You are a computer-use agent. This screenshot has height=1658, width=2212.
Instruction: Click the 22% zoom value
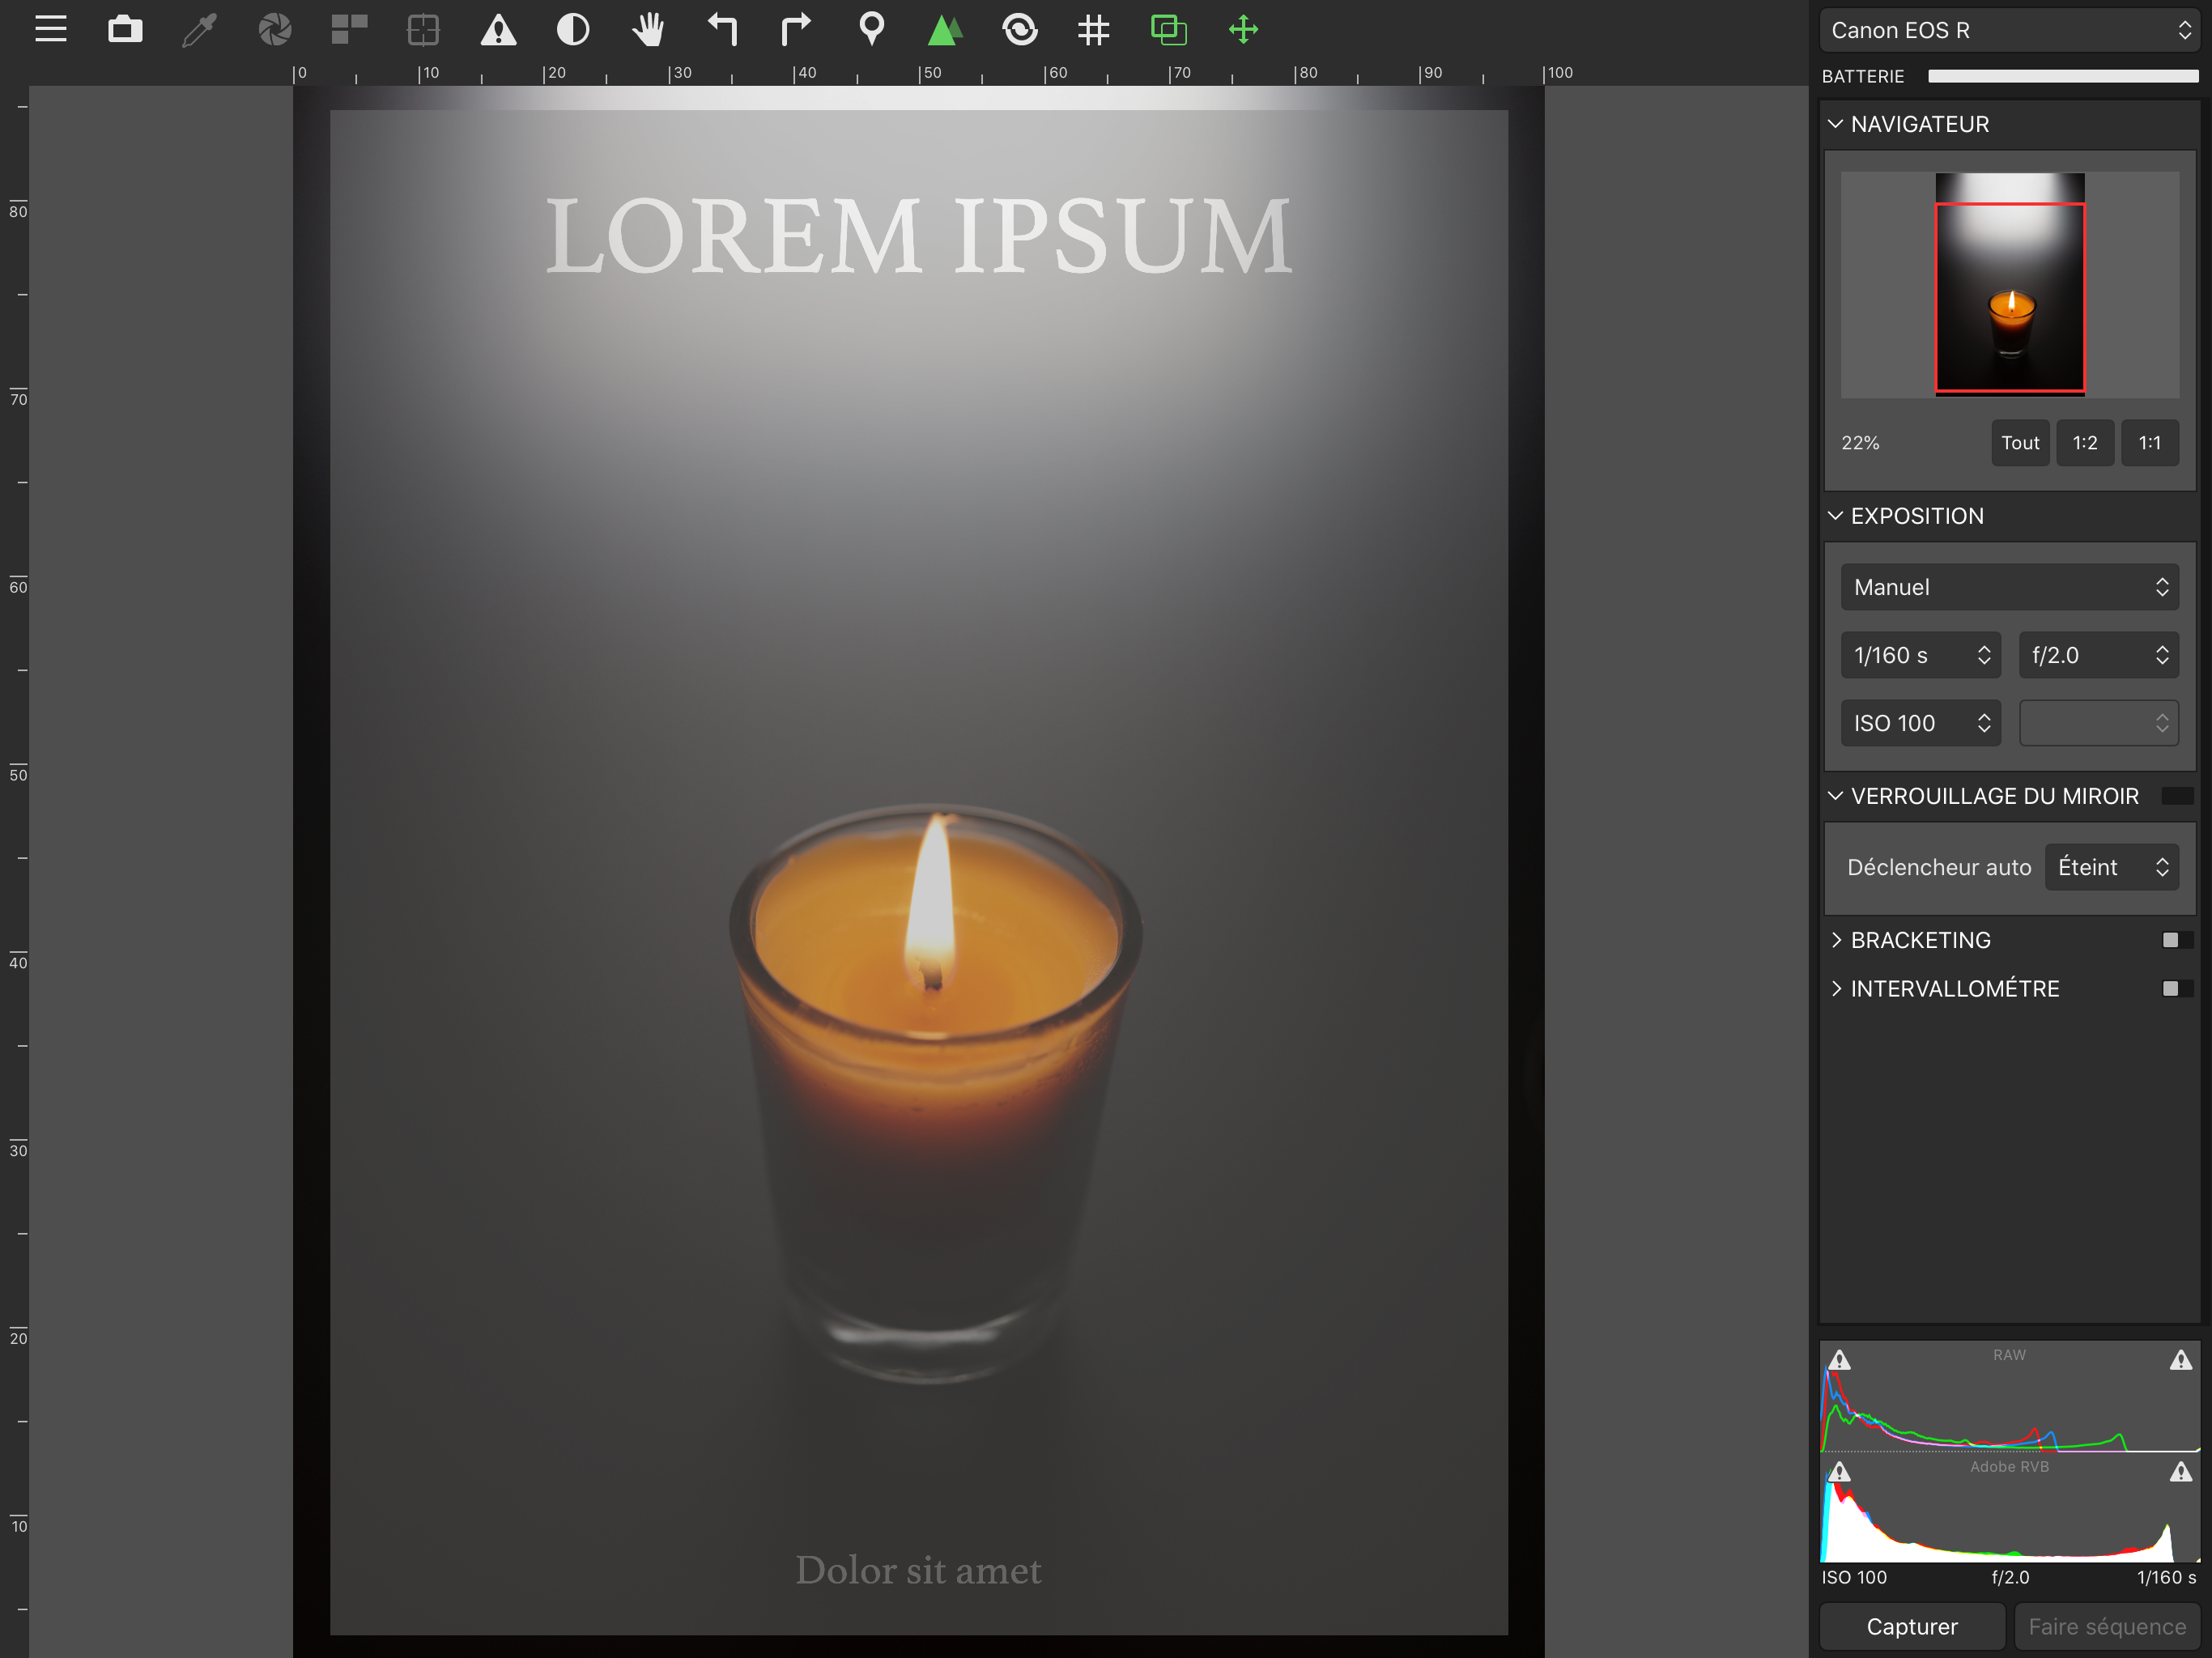[1860, 443]
